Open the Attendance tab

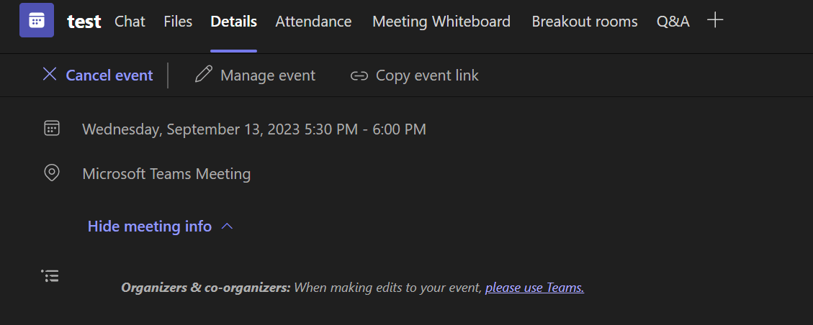pos(313,22)
